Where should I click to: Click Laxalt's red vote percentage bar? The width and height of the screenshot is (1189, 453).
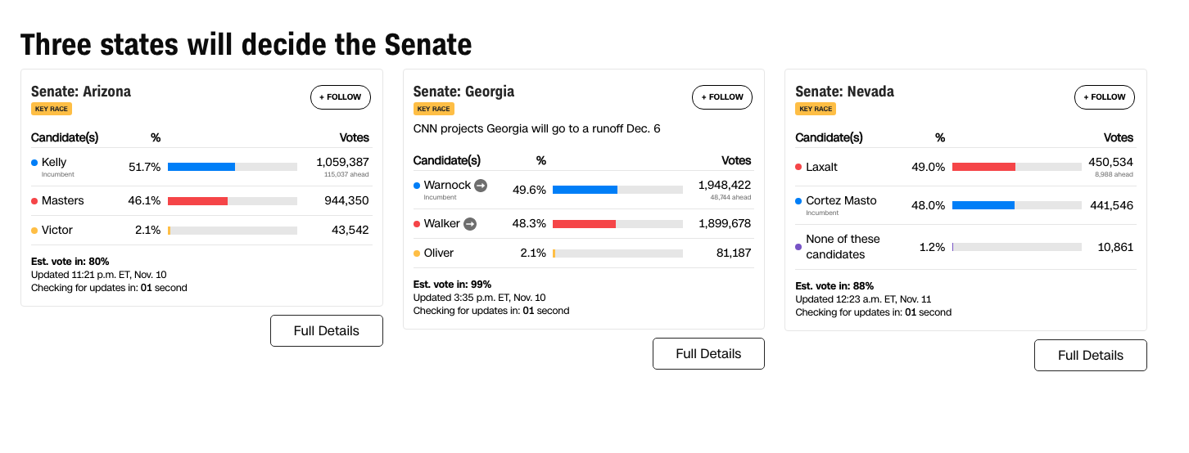coord(983,167)
